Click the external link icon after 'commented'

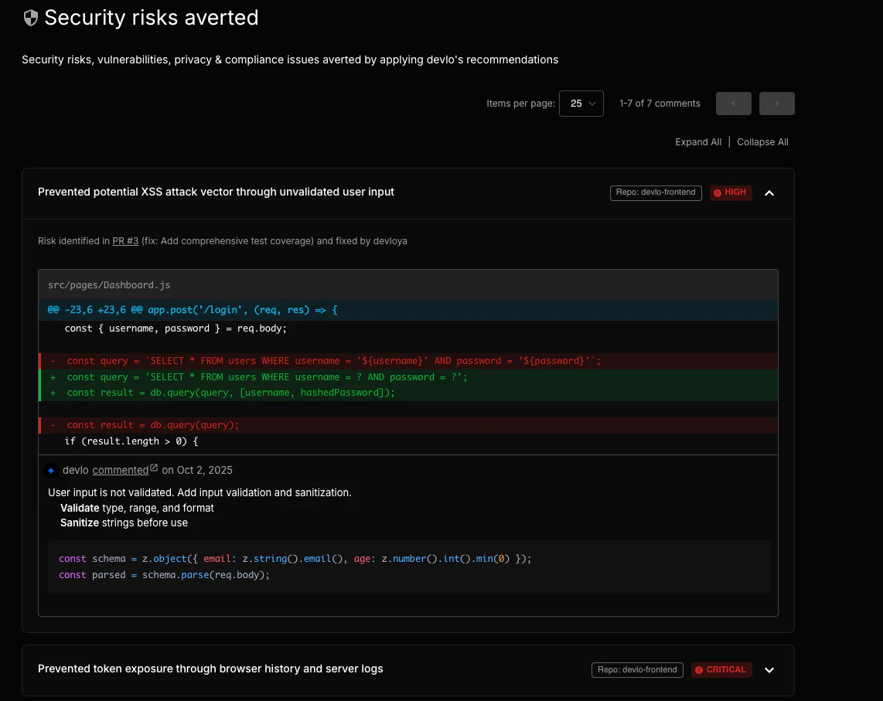coord(153,468)
